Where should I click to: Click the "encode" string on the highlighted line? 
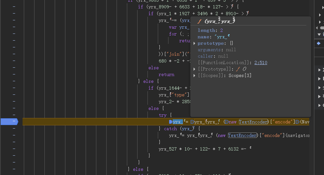[283, 122]
